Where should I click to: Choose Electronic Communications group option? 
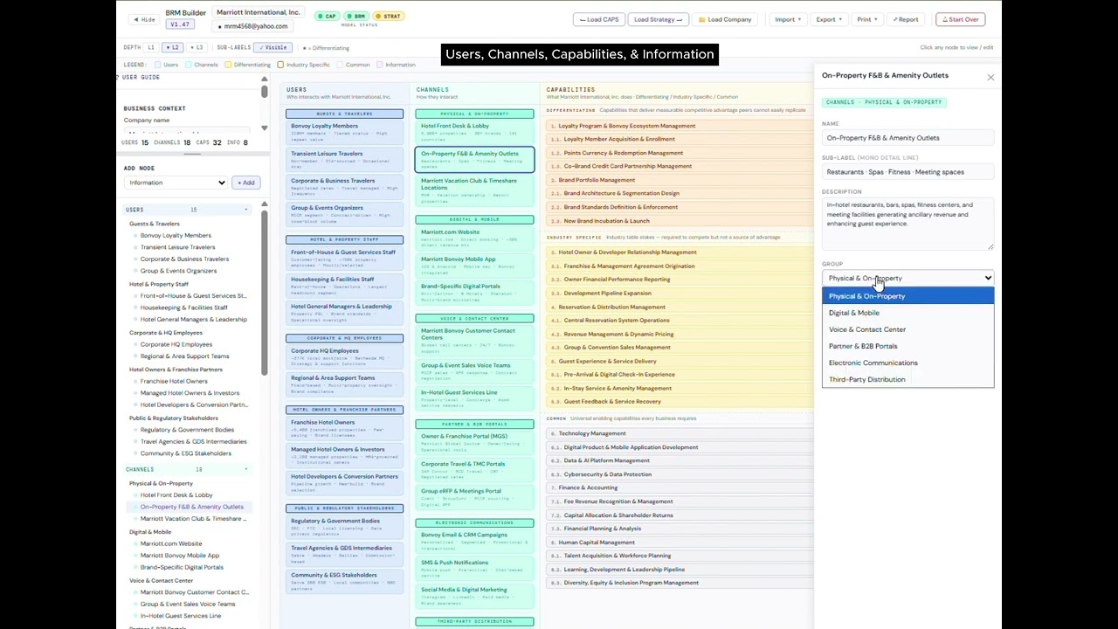[908, 363]
